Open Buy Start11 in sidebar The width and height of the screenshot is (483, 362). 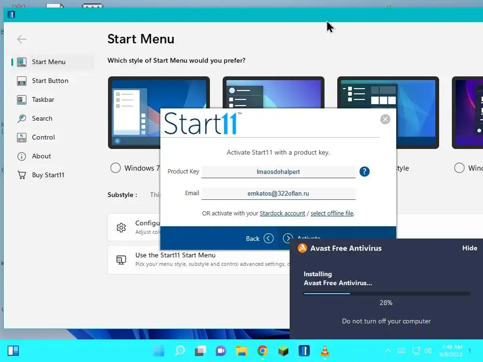click(53, 175)
